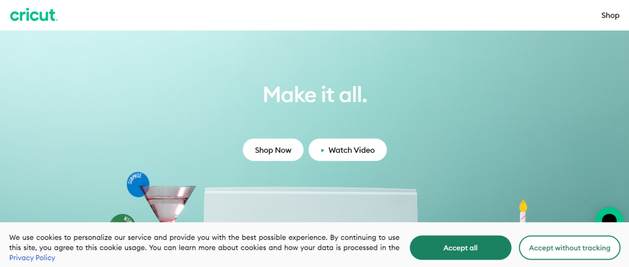Click the green cricut logo
This screenshot has width=629, height=267.
(x=34, y=15)
